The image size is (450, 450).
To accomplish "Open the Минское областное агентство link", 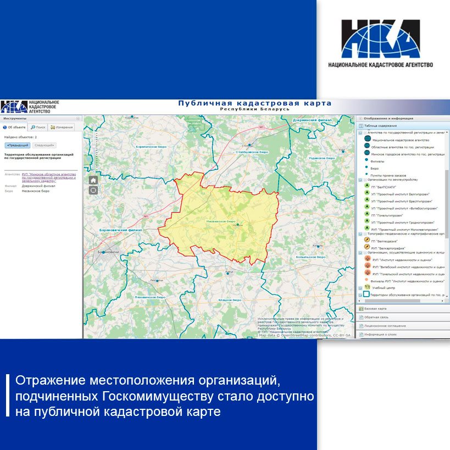I will [48, 177].
